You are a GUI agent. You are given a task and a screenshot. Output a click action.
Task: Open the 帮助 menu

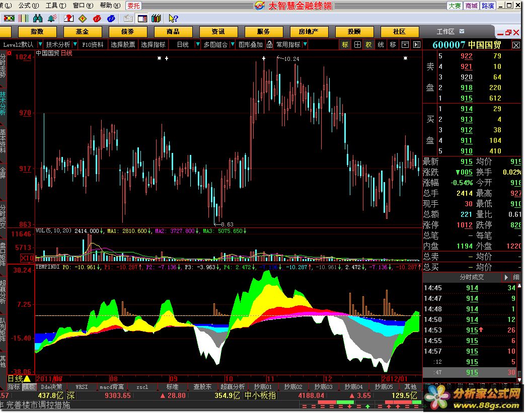(x=110, y=6)
